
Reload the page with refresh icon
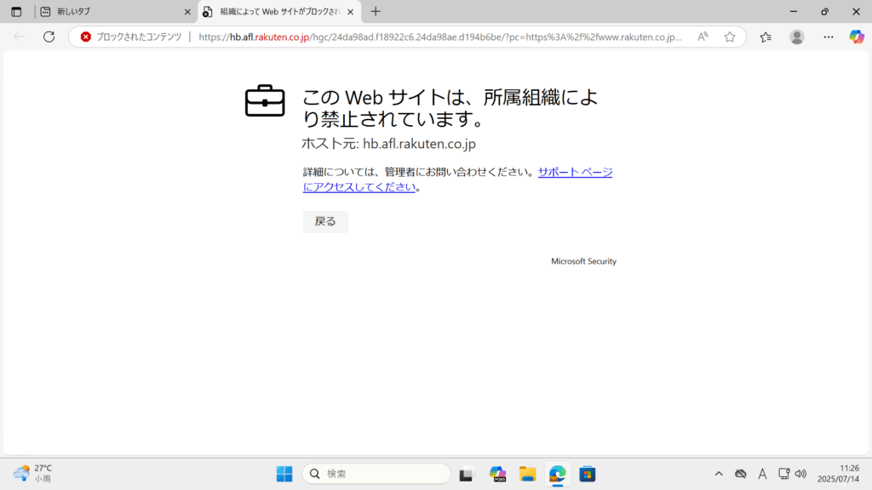coord(49,37)
